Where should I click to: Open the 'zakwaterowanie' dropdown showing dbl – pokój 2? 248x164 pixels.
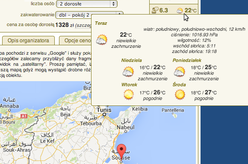point(89,15)
